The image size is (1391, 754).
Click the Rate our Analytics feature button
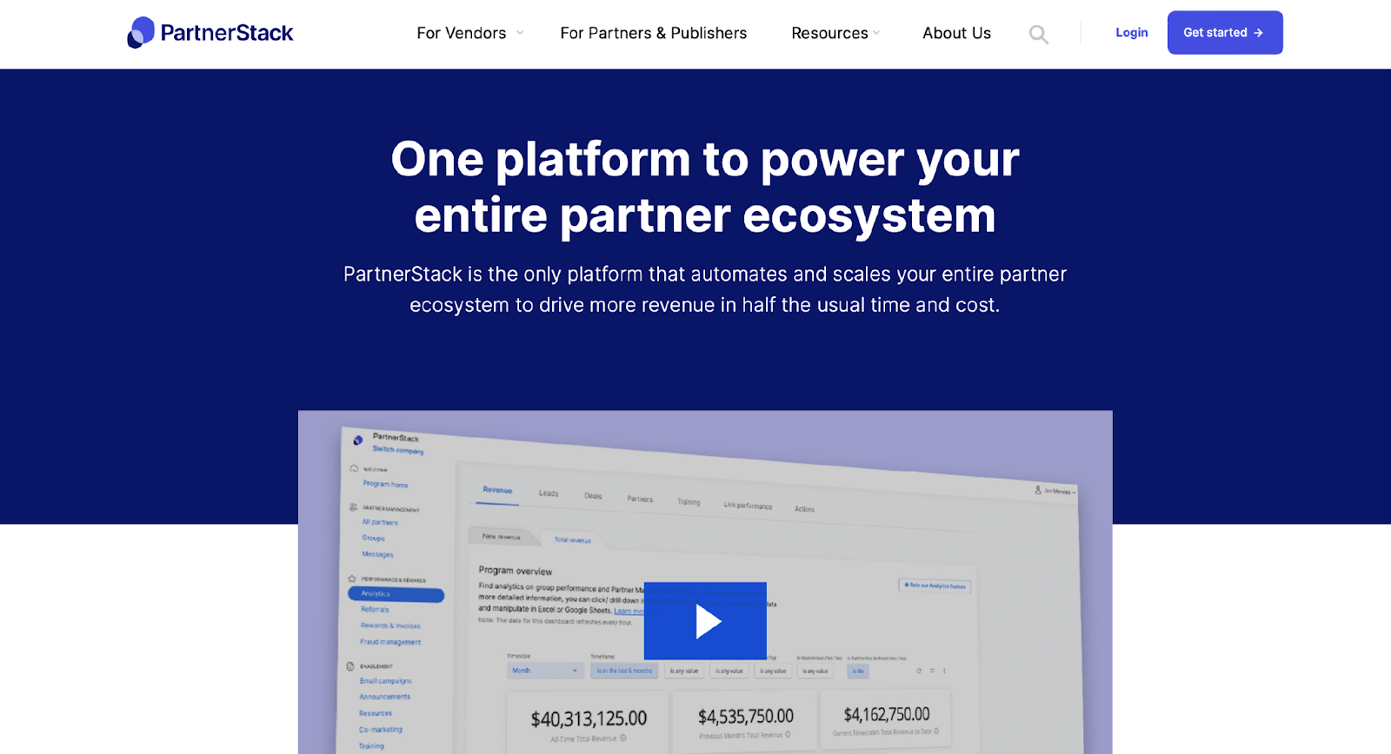point(935,585)
